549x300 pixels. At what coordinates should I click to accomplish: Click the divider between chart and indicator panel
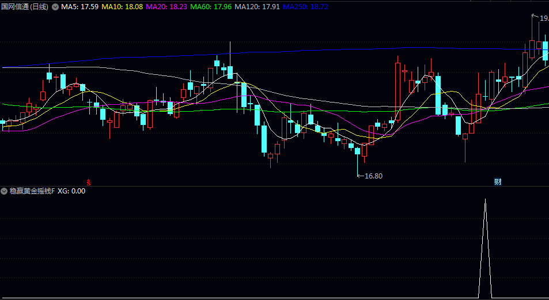click(x=274, y=186)
